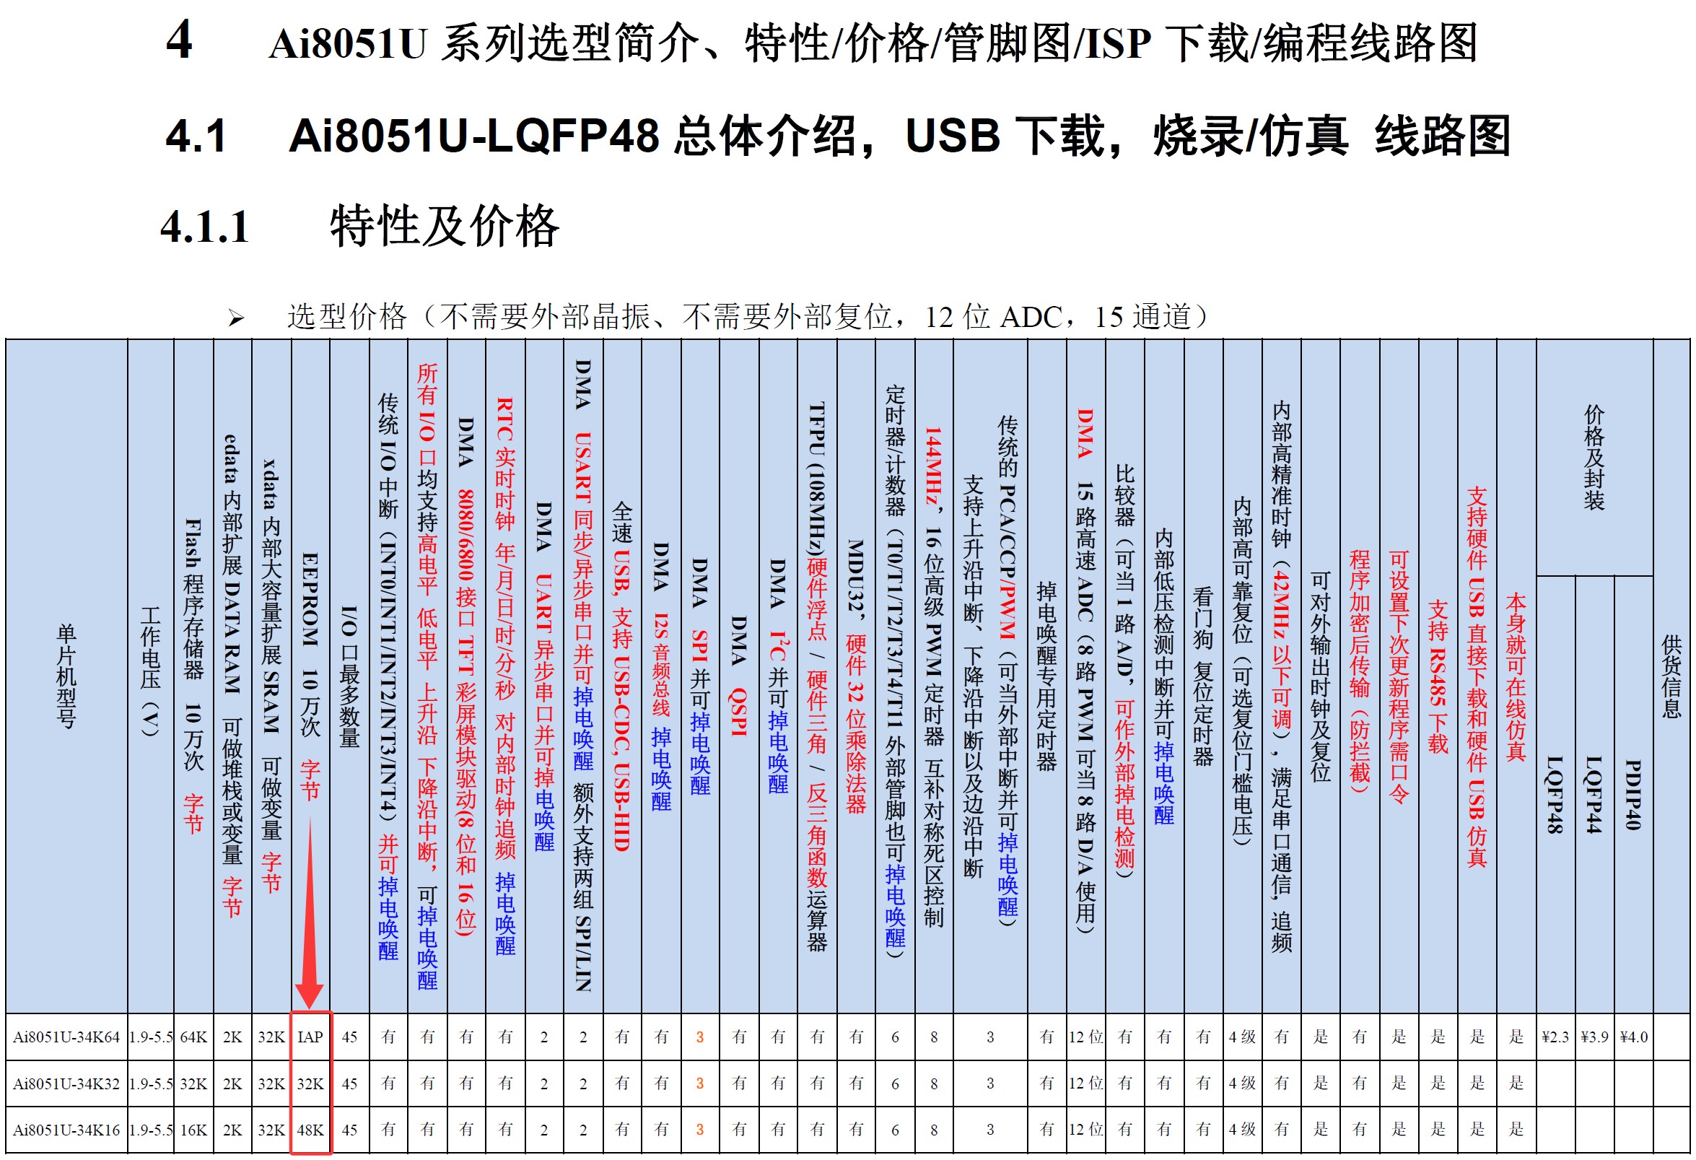Click the 'EEPROM 10万次 字节' column header
The image size is (1696, 1160).
[x=310, y=676]
